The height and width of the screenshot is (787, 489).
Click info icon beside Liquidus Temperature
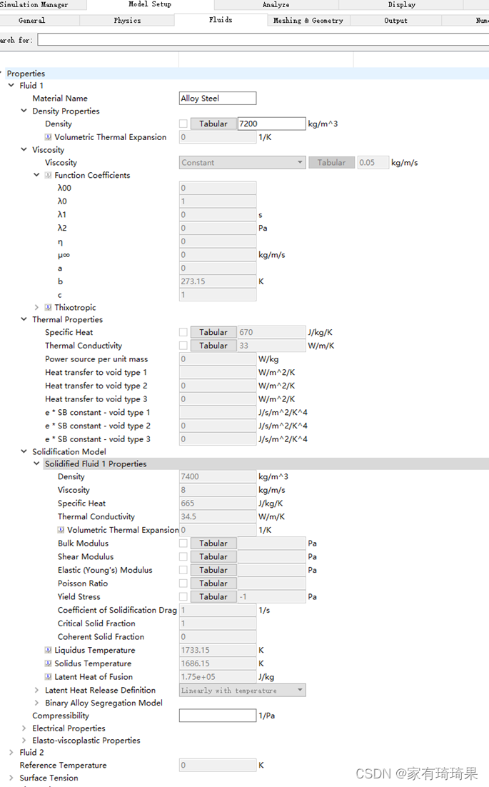pos(48,650)
